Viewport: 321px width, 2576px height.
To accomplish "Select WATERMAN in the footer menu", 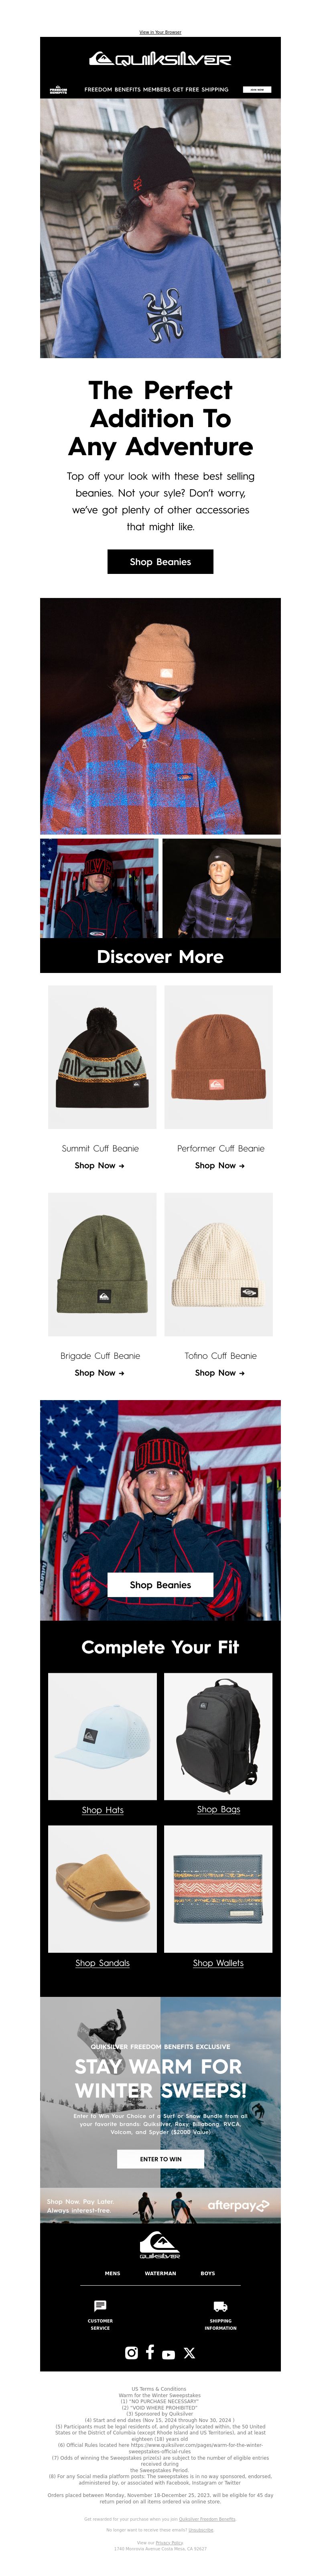I will [x=160, y=2273].
